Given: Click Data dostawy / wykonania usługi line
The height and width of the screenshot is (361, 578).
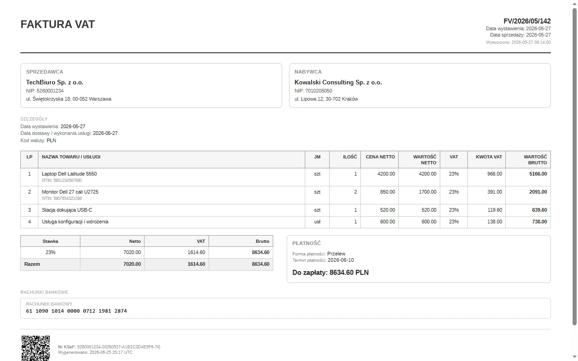Looking at the screenshot, I should [69, 133].
